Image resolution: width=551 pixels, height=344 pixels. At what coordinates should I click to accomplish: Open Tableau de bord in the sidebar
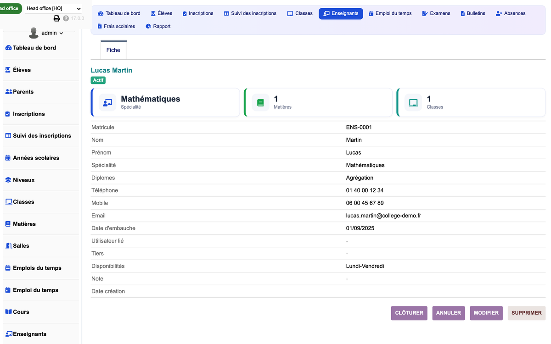tap(34, 48)
